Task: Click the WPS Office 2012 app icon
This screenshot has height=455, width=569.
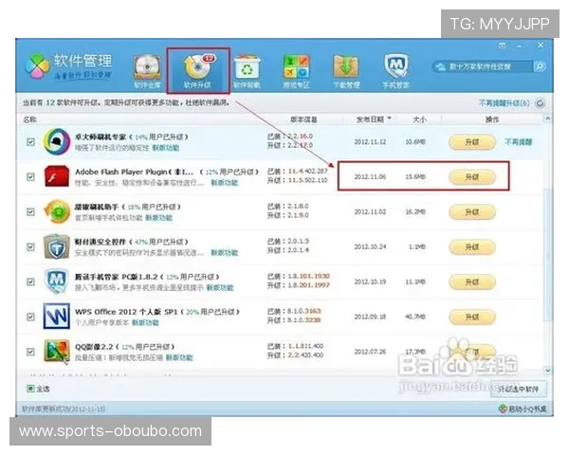Action: tap(55, 316)
